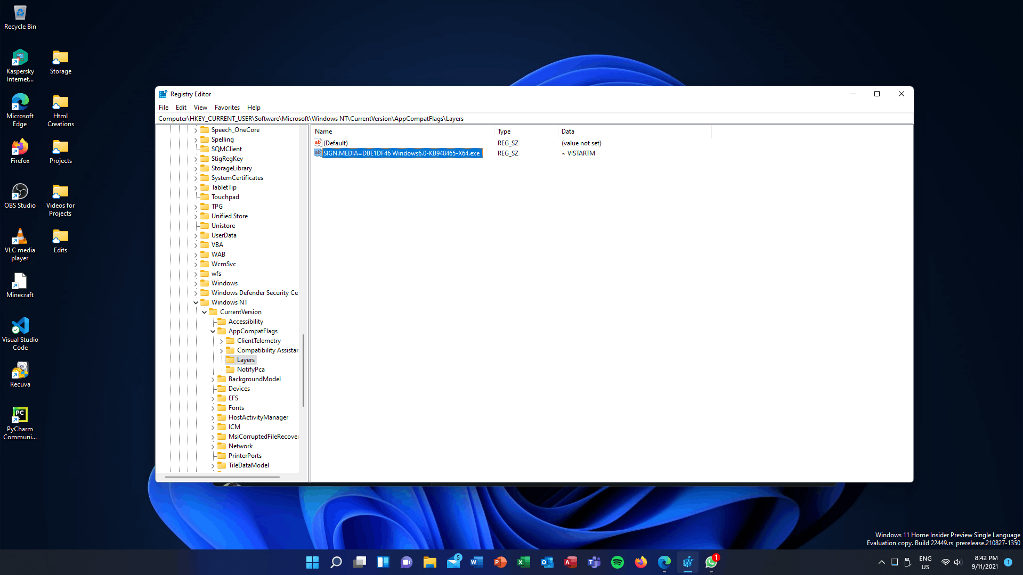Show hidden system tray icons chevron
The height and width of the screenshot is (575, 1023).
881,562
